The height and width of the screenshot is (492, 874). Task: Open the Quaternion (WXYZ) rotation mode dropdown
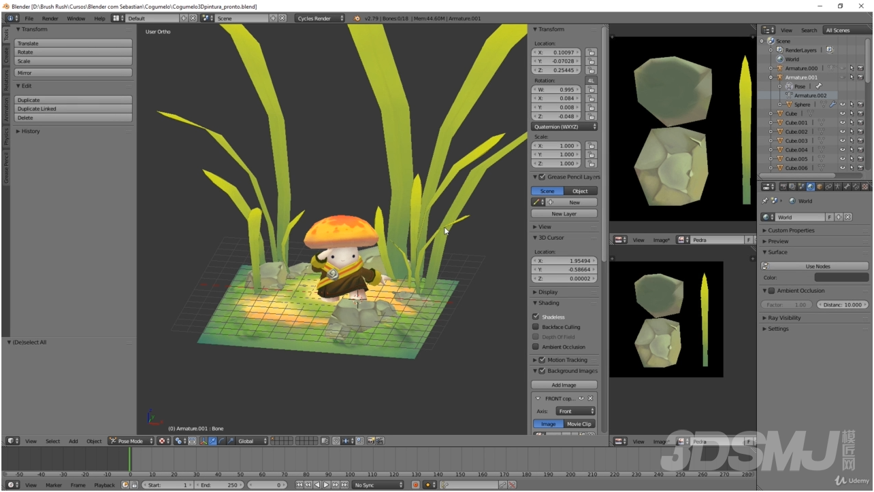[x=564, y=126]
